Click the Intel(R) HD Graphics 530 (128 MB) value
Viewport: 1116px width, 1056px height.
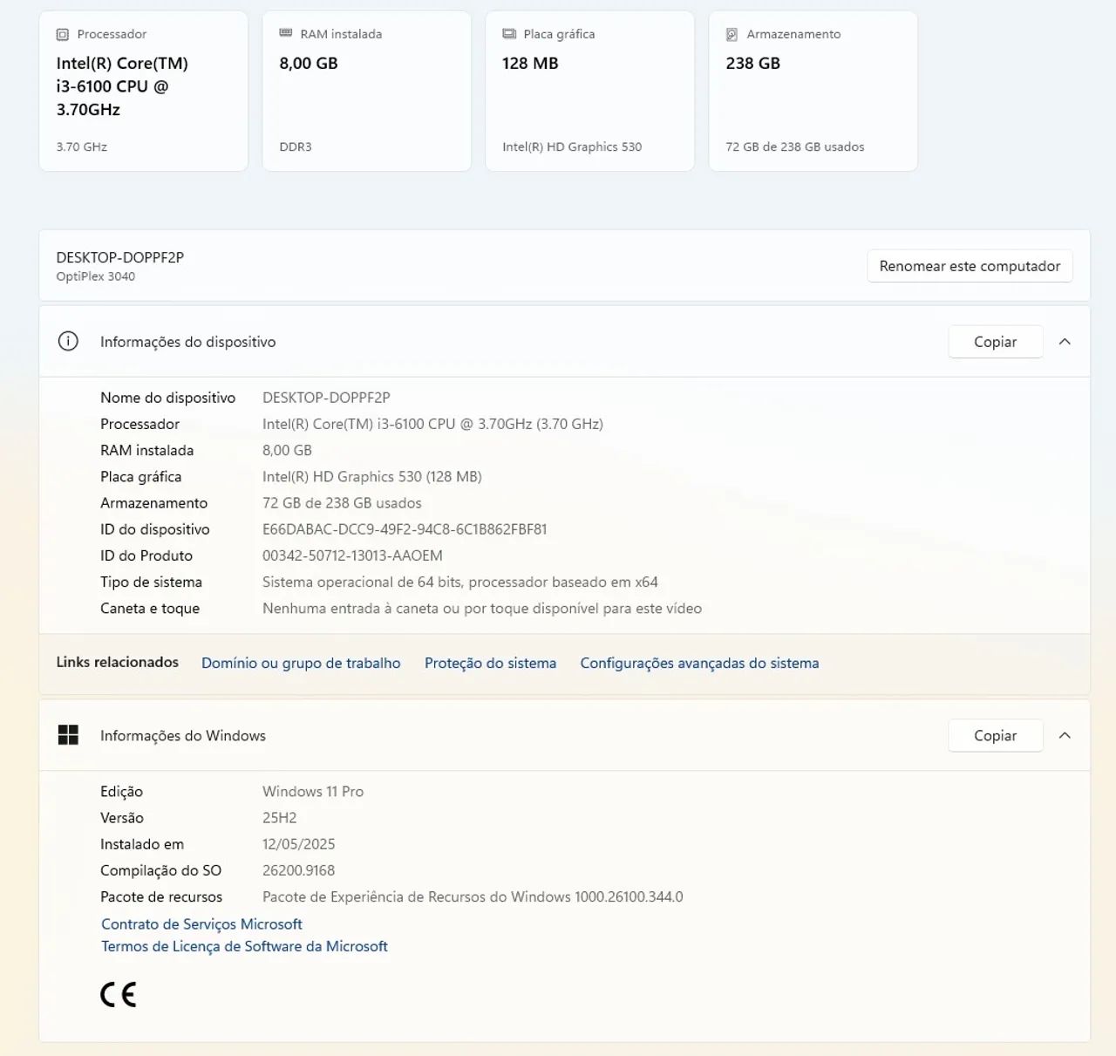(372, 477)
